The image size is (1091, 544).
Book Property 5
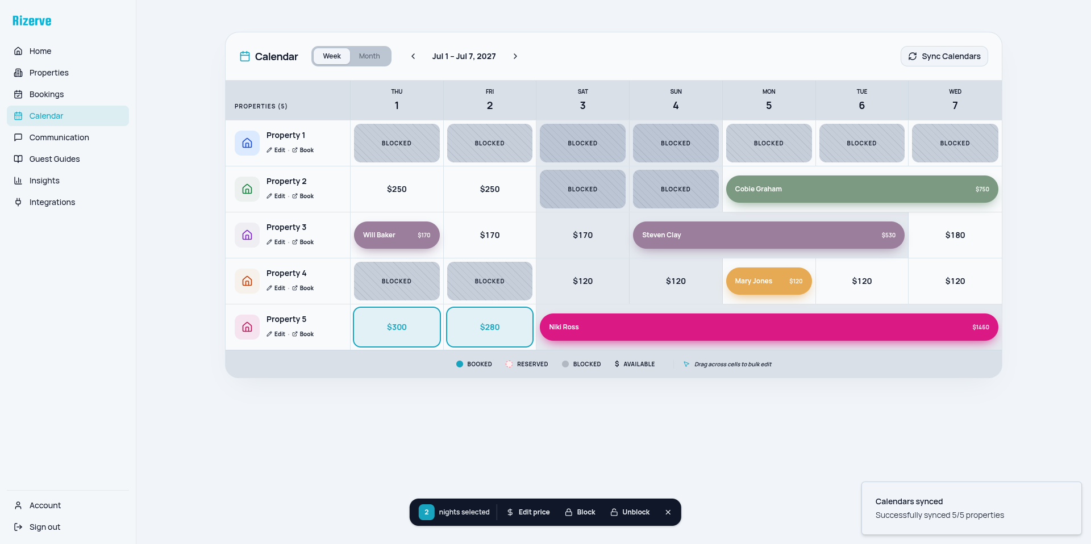(x=303, y=334)
